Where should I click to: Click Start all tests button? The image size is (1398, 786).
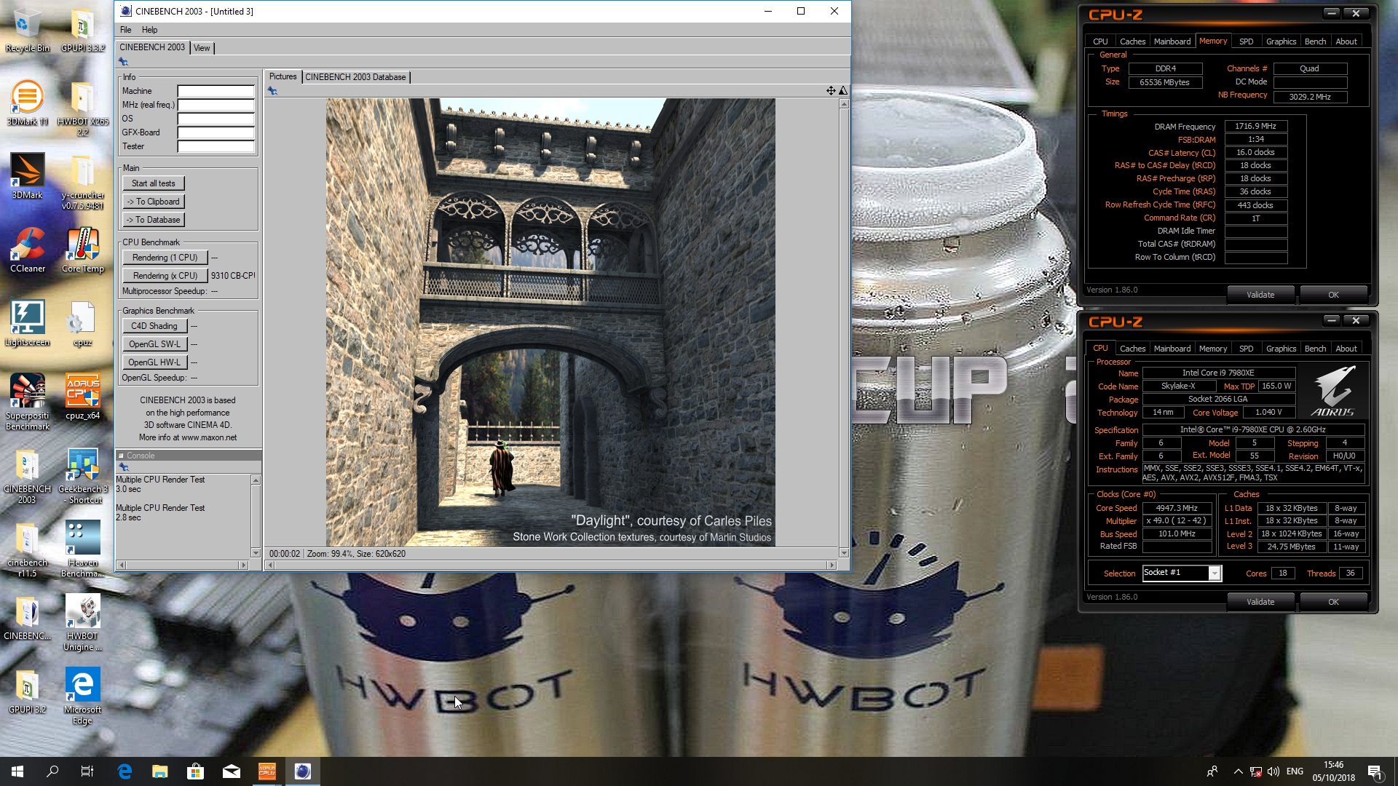click(154, 183)
